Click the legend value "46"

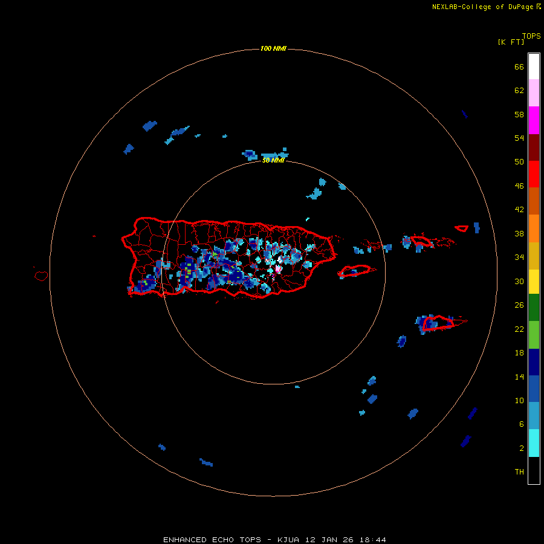[519, 186]
